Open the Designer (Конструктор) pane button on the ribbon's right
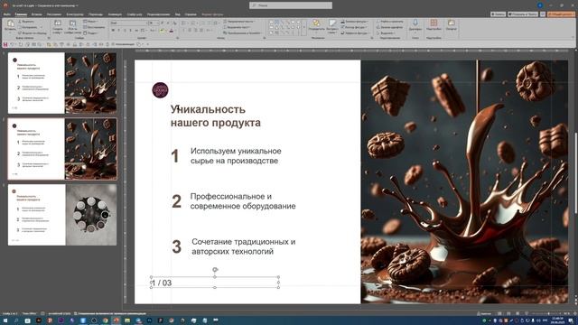The width and height of the screenshot is (578, 325). 452,25
